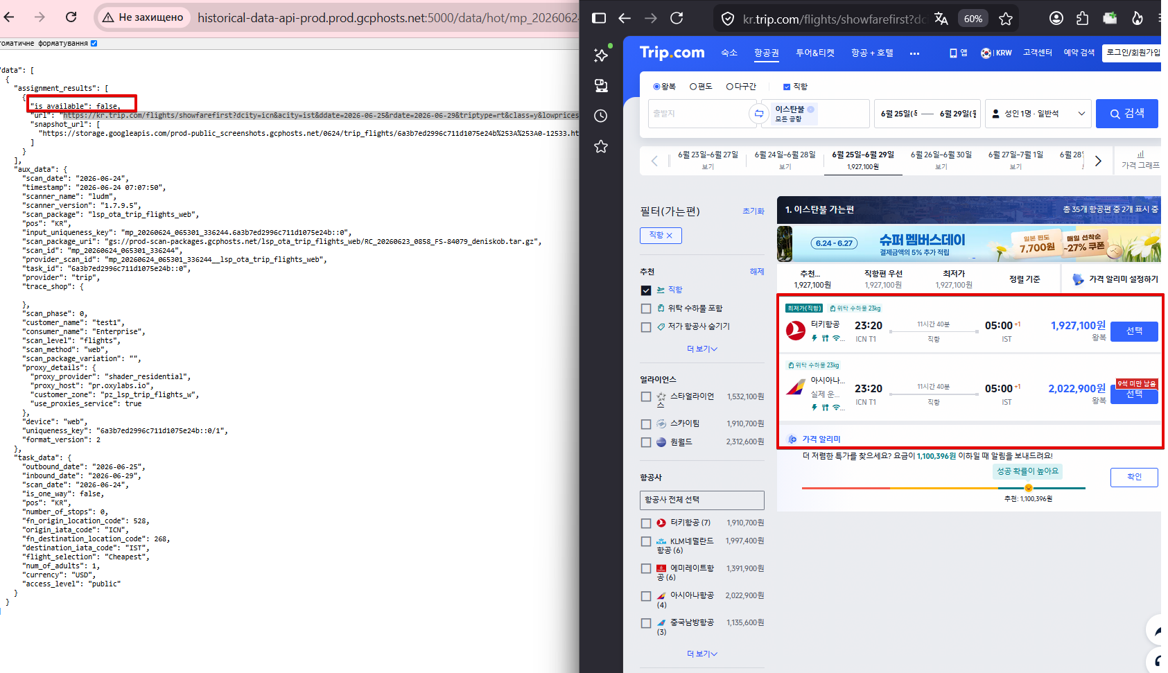Open the 'Не захищено' site security info
The width and height of the screenshot is (1168, 673).
143,17
